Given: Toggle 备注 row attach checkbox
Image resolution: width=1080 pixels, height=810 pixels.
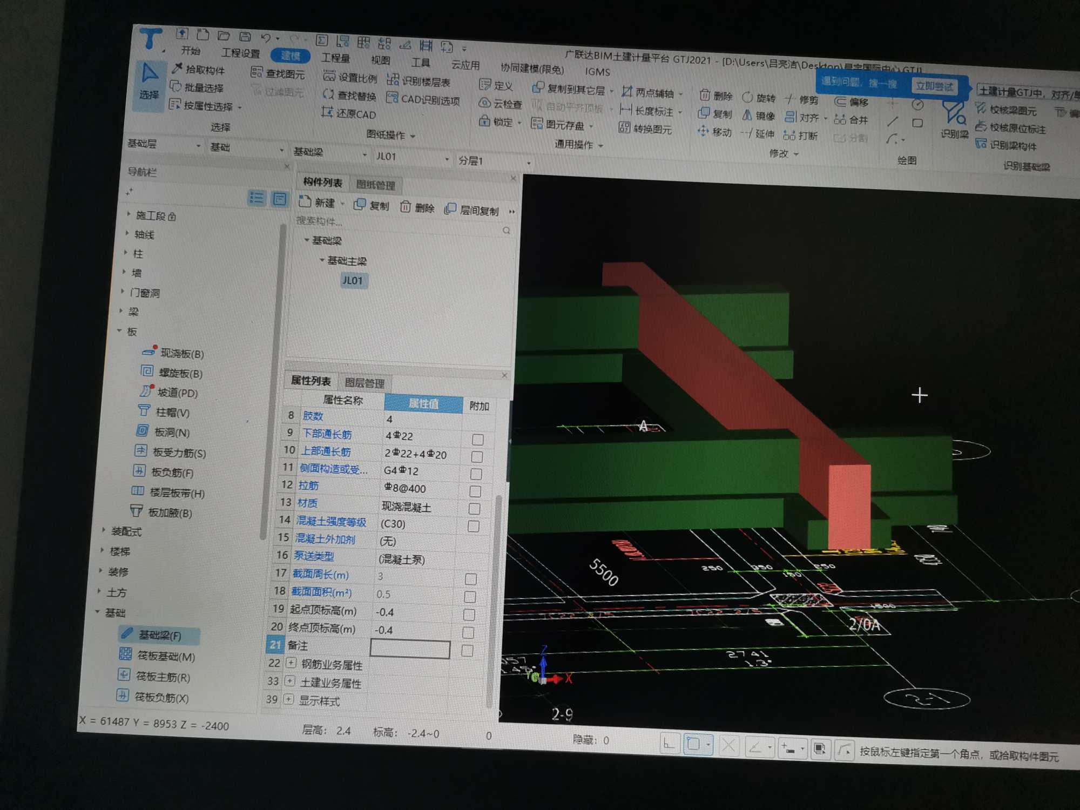Looking at the screenshot, I should click(468, 651).
